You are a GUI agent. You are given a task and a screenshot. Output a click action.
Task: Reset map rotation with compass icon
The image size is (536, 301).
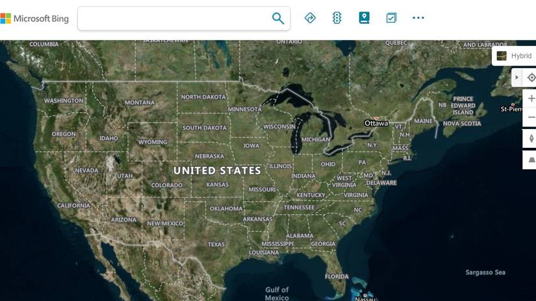[531, 139]
